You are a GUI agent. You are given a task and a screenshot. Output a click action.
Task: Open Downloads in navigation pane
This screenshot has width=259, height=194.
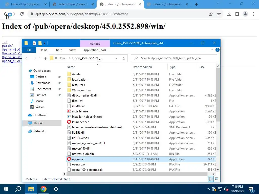click(43, 83)
